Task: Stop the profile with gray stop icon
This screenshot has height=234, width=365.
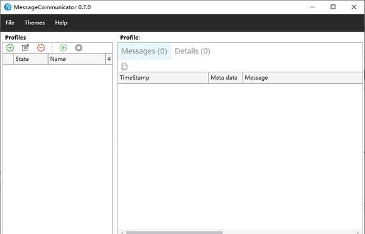Action: [x=78, y=47]
